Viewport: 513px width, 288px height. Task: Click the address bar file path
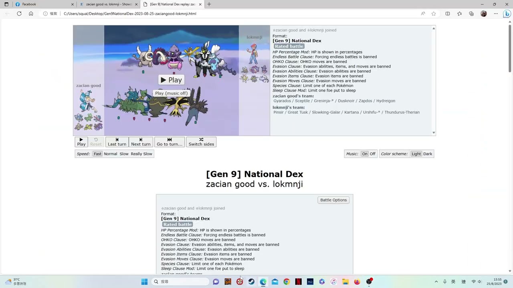130,14
